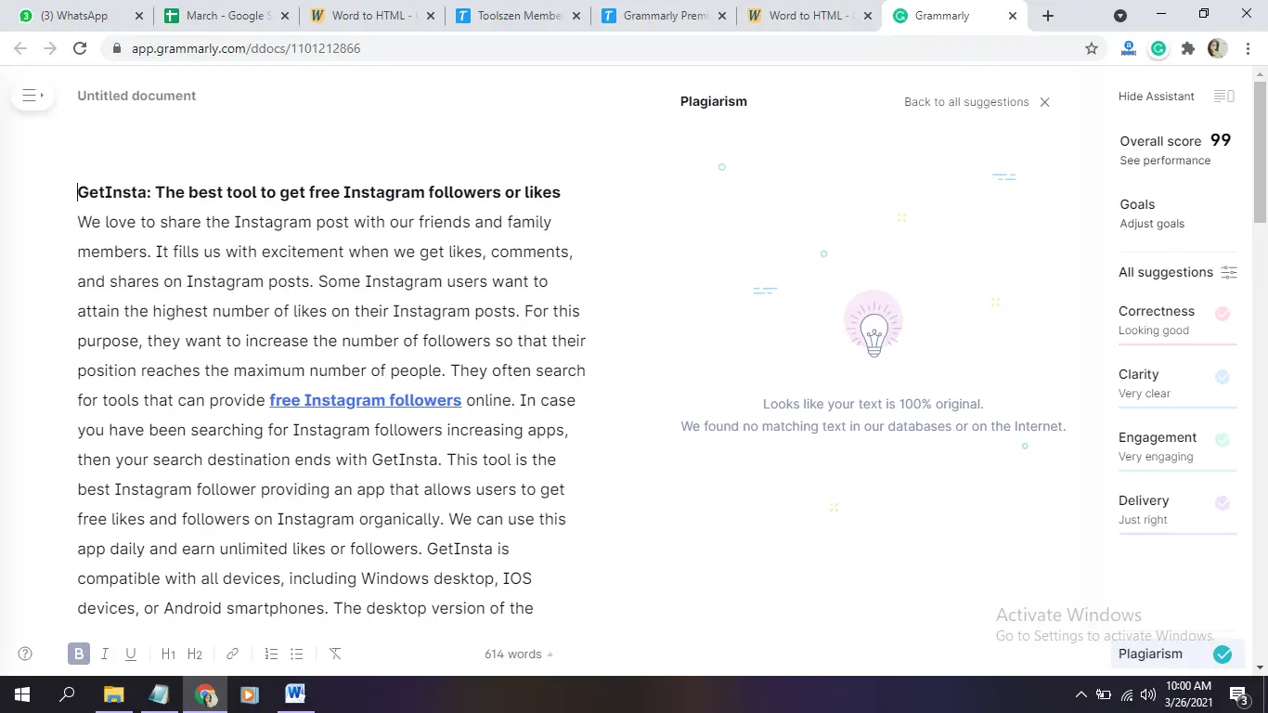Insert a bulleted list
The image size is (1268, 713).
point(297,654)
